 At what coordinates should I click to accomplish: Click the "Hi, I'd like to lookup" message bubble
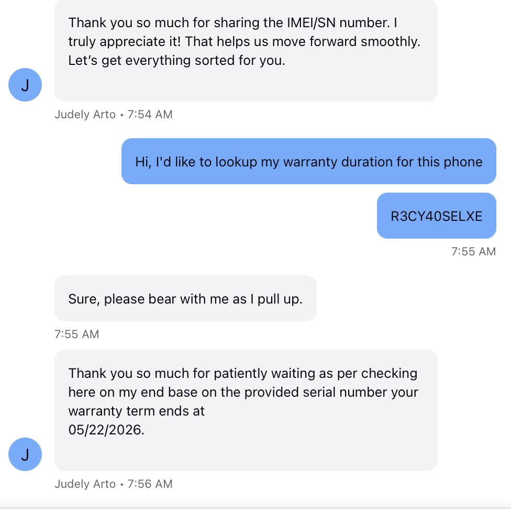click(x=308, y=162)
